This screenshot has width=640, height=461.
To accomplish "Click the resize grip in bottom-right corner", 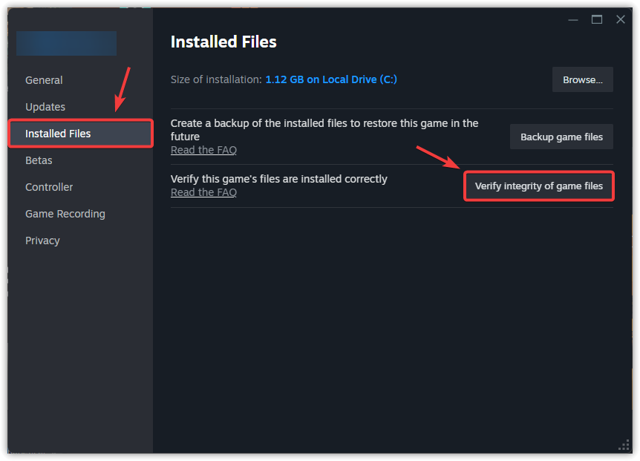I will click(x=624, y=445).
